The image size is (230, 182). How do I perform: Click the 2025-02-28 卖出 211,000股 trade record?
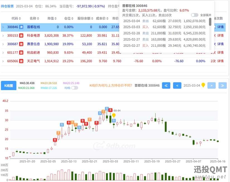coord(164,33)
